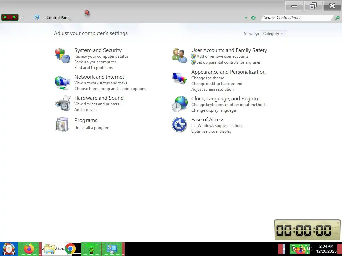The width and height of the screenshot is (342, 256).
Task: Open Appearance and Personalization category
Action: pos(228,72)
